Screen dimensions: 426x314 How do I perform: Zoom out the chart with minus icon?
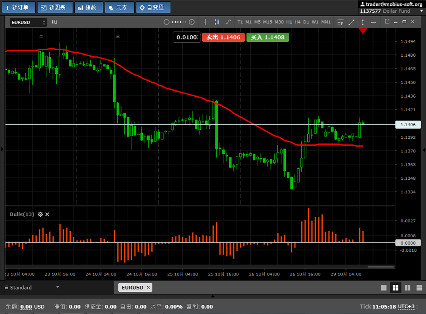click(166, 22)
